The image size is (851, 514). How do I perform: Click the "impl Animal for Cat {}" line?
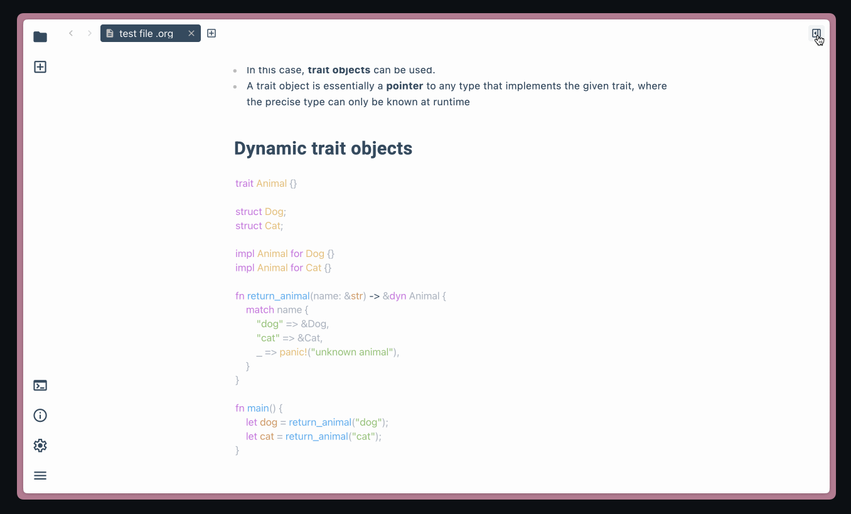pos(283,268)
